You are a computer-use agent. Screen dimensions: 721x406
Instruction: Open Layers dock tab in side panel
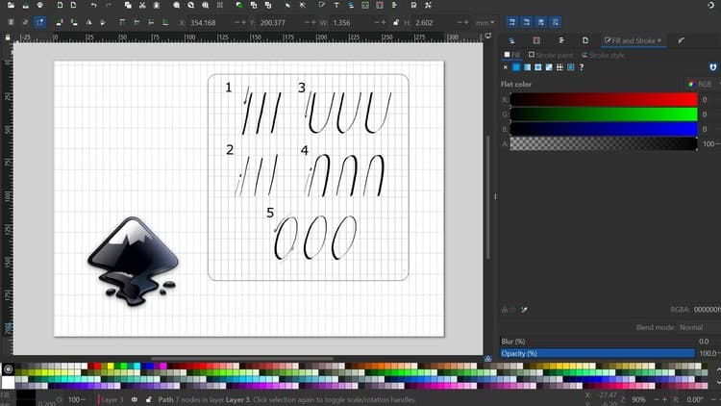tap(511, 40)
